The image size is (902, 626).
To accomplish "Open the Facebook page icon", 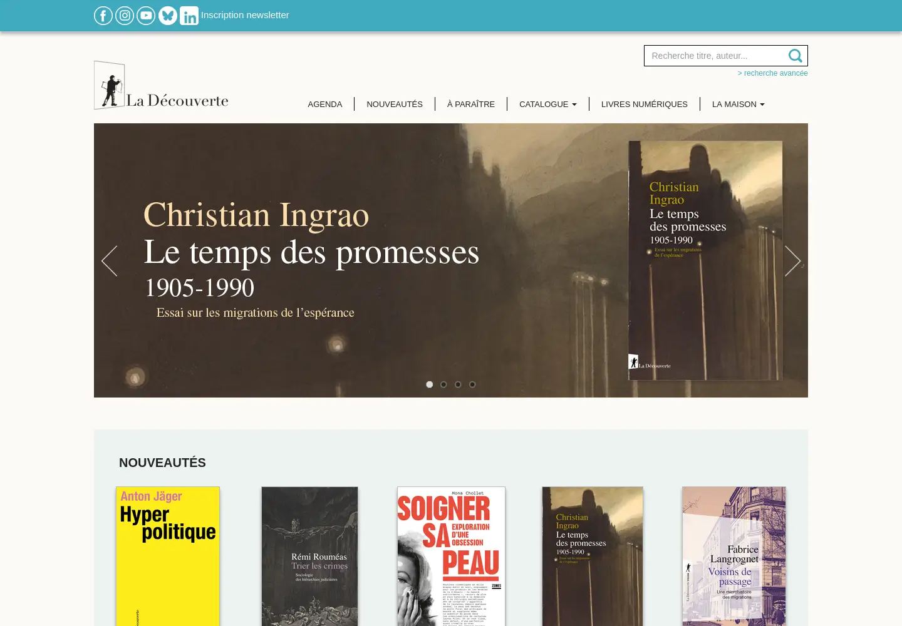I will pyautogui.click(x=103, y=16).
